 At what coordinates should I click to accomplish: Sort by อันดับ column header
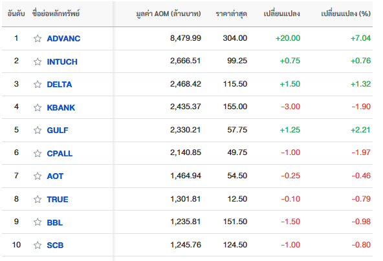[16, 14]
